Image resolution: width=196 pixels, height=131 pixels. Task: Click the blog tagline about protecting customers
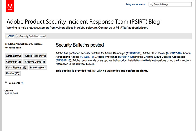(77, 28)
